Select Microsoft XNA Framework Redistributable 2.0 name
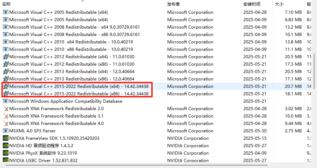 56,109
